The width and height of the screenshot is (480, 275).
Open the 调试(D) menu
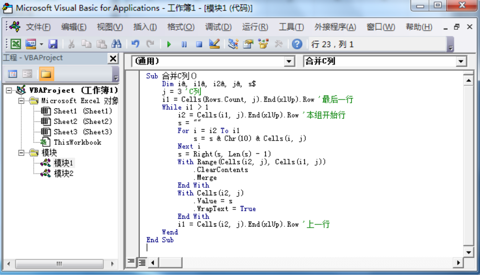coord(218,27)
